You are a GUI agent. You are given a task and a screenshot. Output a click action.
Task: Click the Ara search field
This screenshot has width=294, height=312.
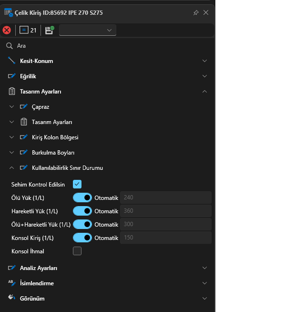click(x=105, y=46)
